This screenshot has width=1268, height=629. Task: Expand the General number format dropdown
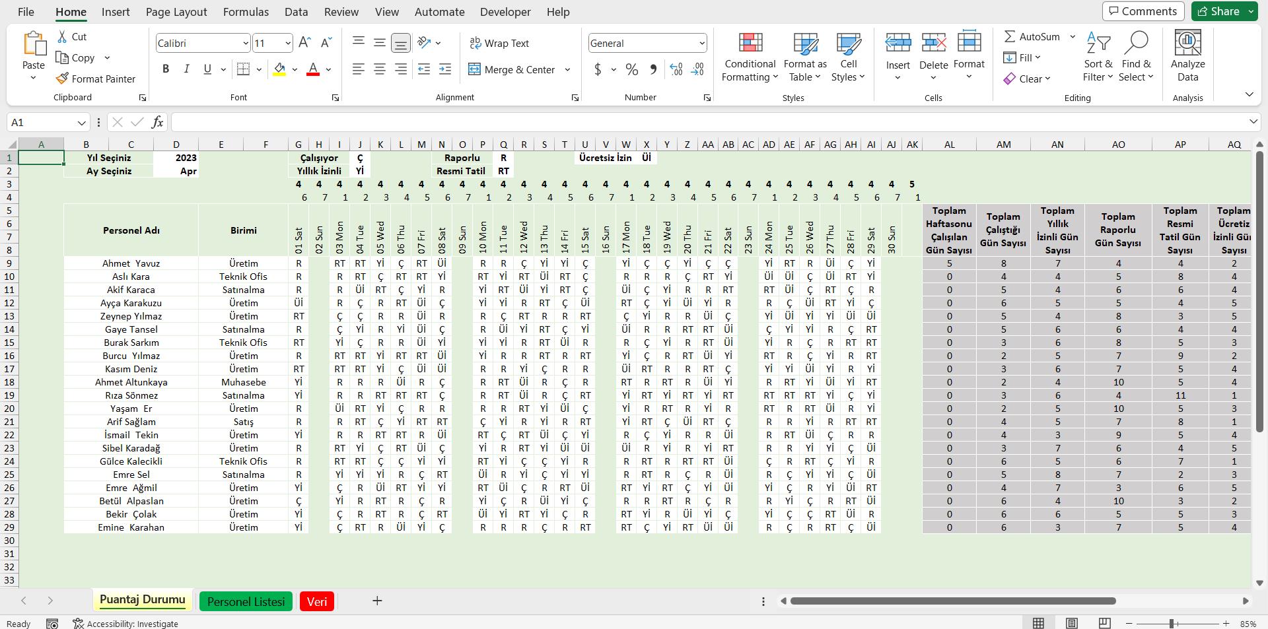[701, 44]
